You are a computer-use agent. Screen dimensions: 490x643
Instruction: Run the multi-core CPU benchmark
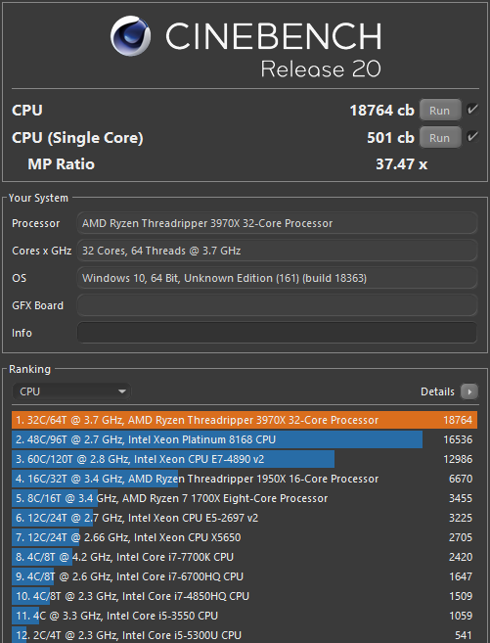coord(439,111)
